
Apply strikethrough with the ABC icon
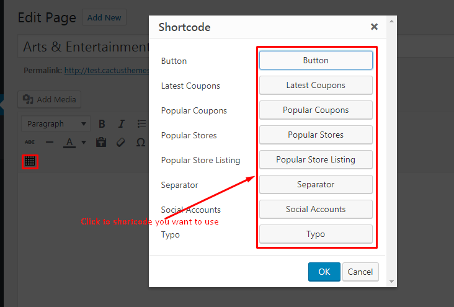[30, 143]
